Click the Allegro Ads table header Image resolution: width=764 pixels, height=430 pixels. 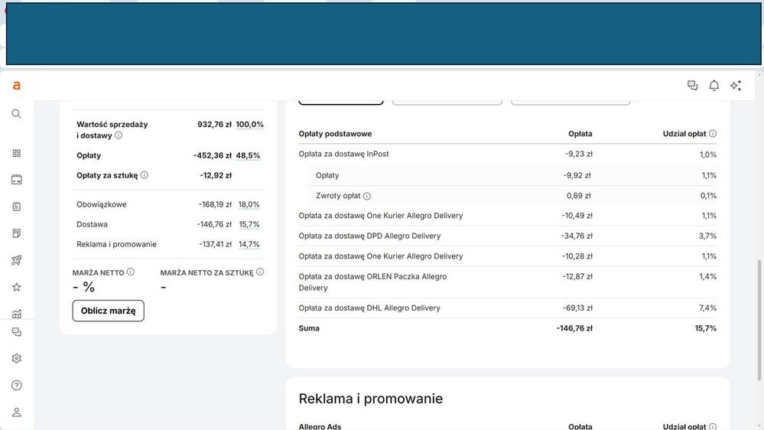click(x=320, y=427)
